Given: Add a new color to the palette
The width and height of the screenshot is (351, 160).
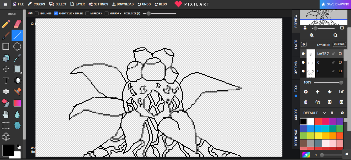Looking at the screenshot, I should click(342, 113).
